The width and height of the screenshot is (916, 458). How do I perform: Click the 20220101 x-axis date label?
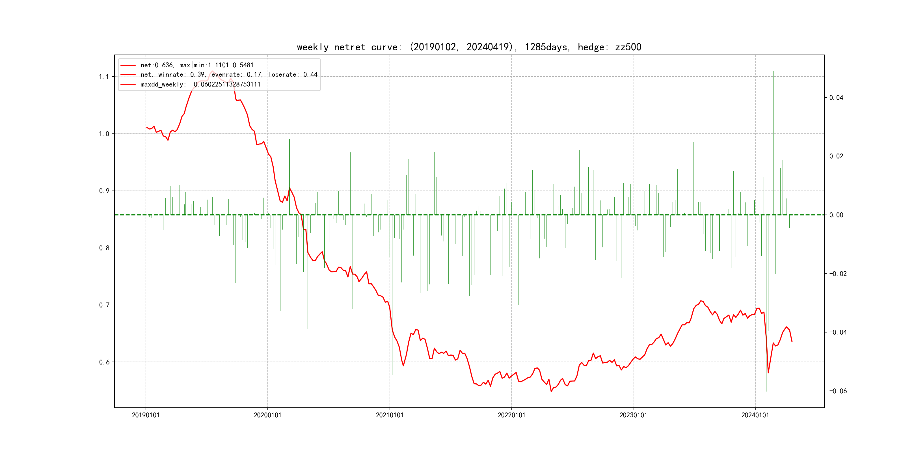click(511, 415)
